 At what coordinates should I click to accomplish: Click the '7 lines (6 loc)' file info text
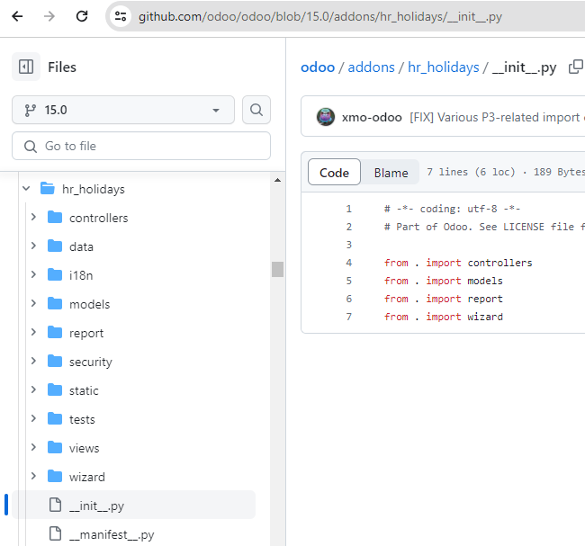click(x=471, y=172)
